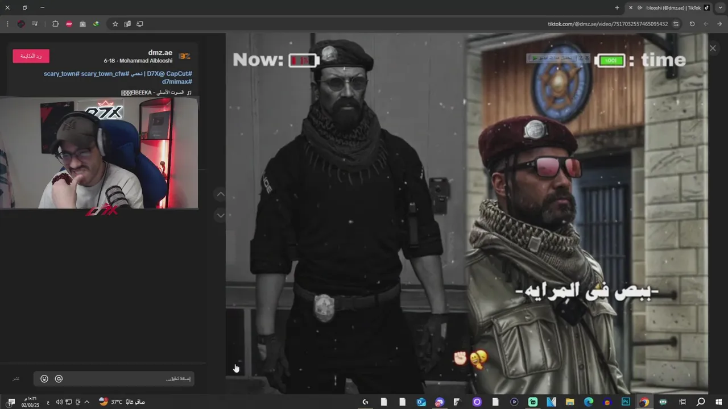This screenshot has height=409, width=728.
Task: Open Chrome three-dot menu
Action: [7, 24]
